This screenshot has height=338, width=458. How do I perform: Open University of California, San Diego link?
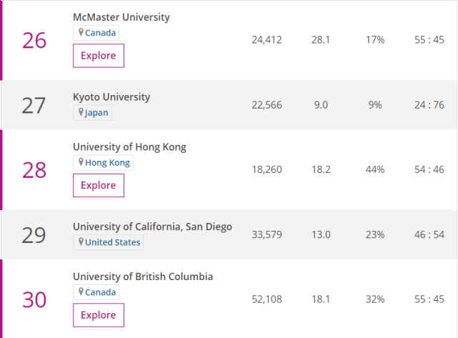pyautogui.click(x=152, y=227)
